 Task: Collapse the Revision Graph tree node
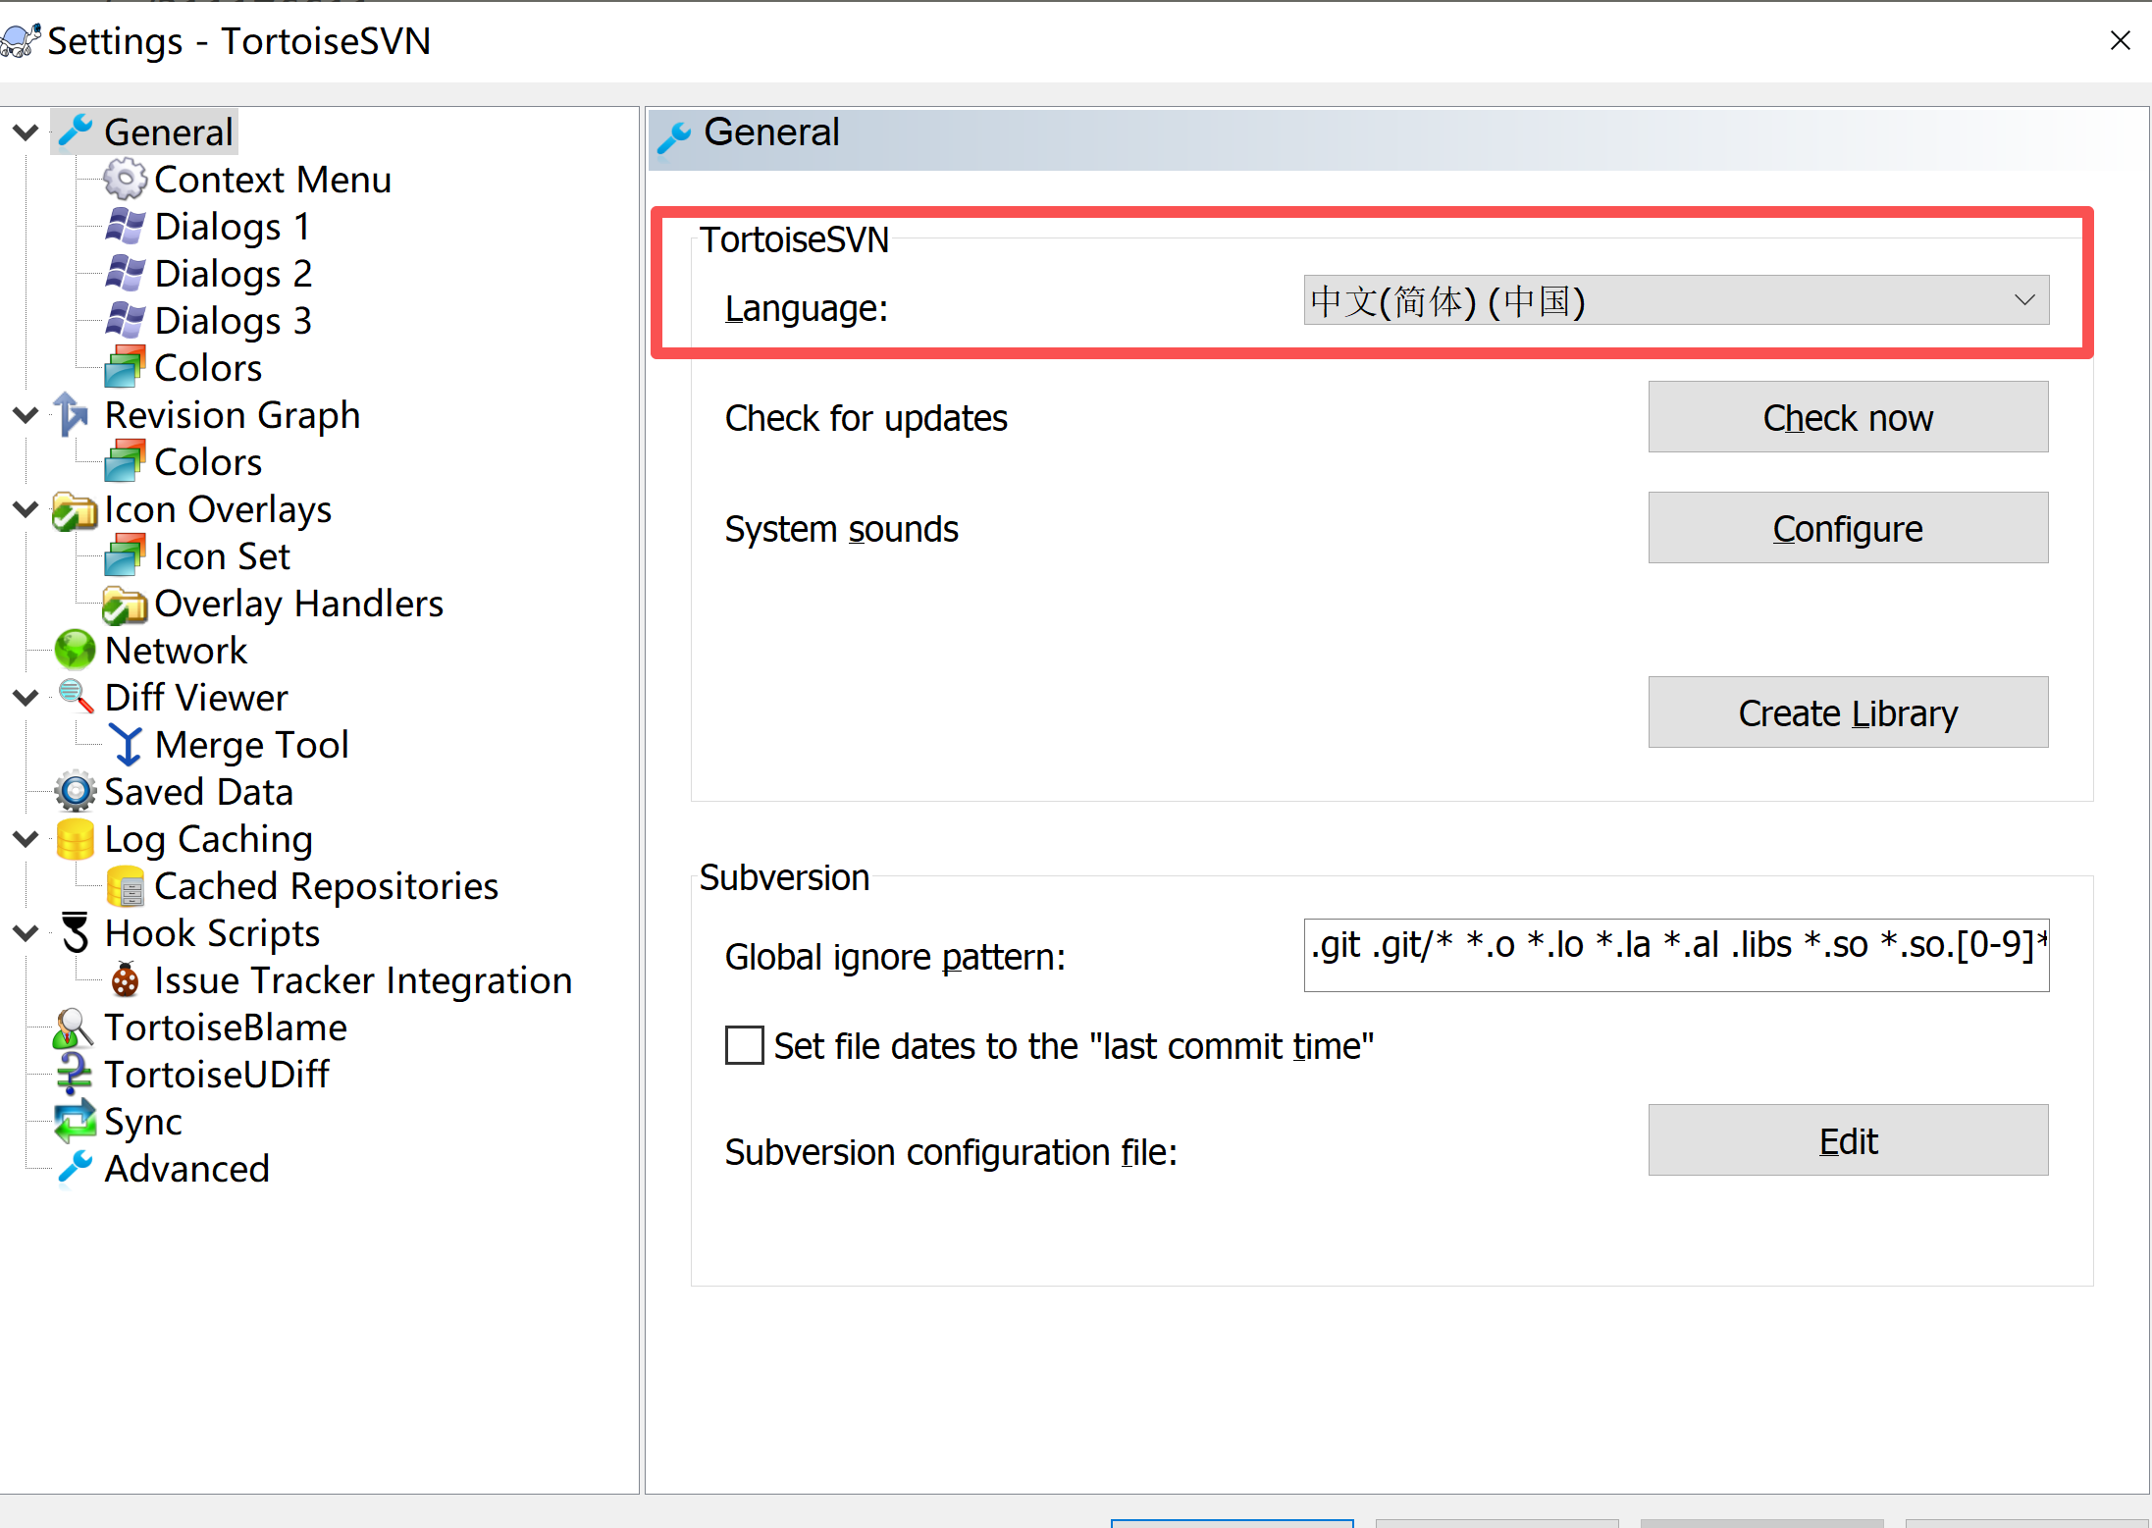point(26,415)
